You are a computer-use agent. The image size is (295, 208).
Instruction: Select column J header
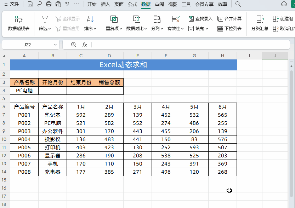[x=275, y=56]
